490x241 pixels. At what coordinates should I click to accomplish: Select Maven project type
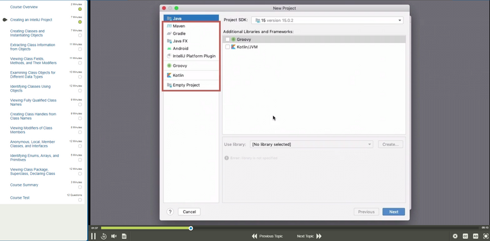pos(191,26)
